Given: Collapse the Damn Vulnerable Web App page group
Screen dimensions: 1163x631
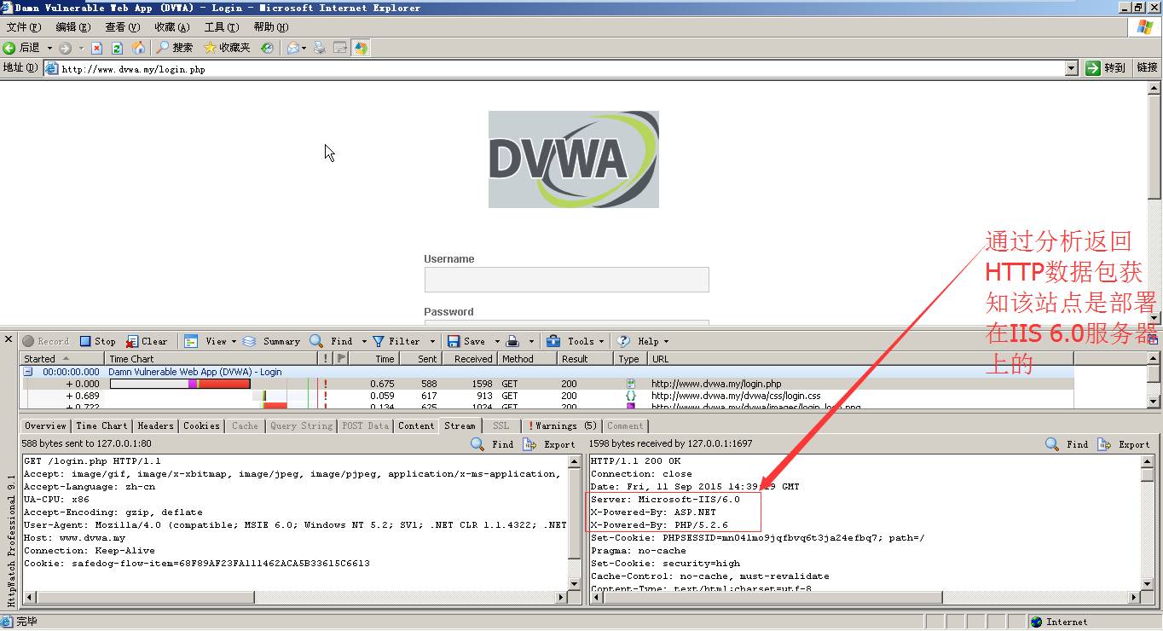Looking at the screenshot, I should pyautogui.click(x=27, y=372).
